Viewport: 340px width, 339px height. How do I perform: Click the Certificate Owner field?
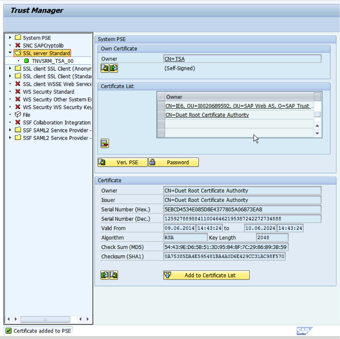(242, 190)
